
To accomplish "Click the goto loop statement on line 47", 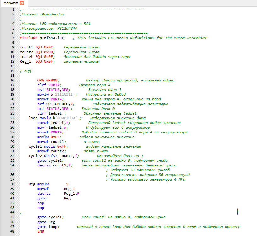I will [47, 227].
